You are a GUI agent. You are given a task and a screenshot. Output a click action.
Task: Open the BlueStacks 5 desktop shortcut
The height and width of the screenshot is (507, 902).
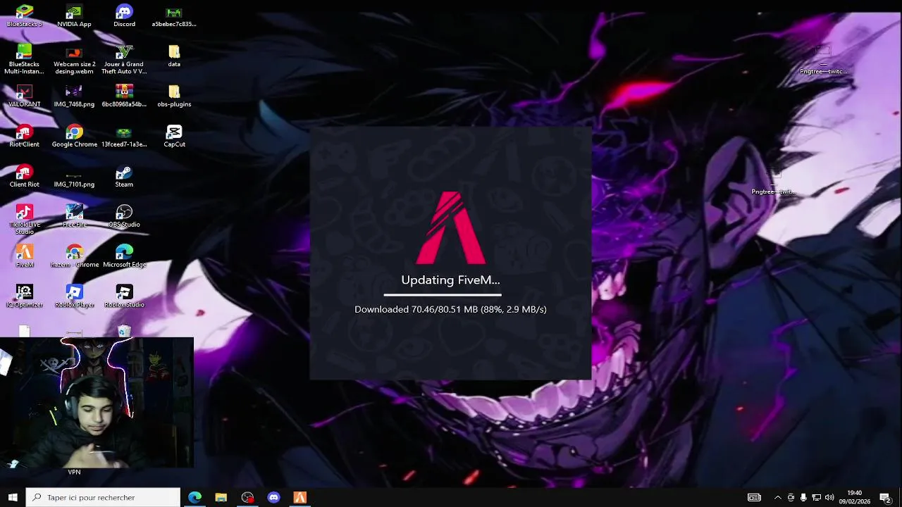pos(24,16)
